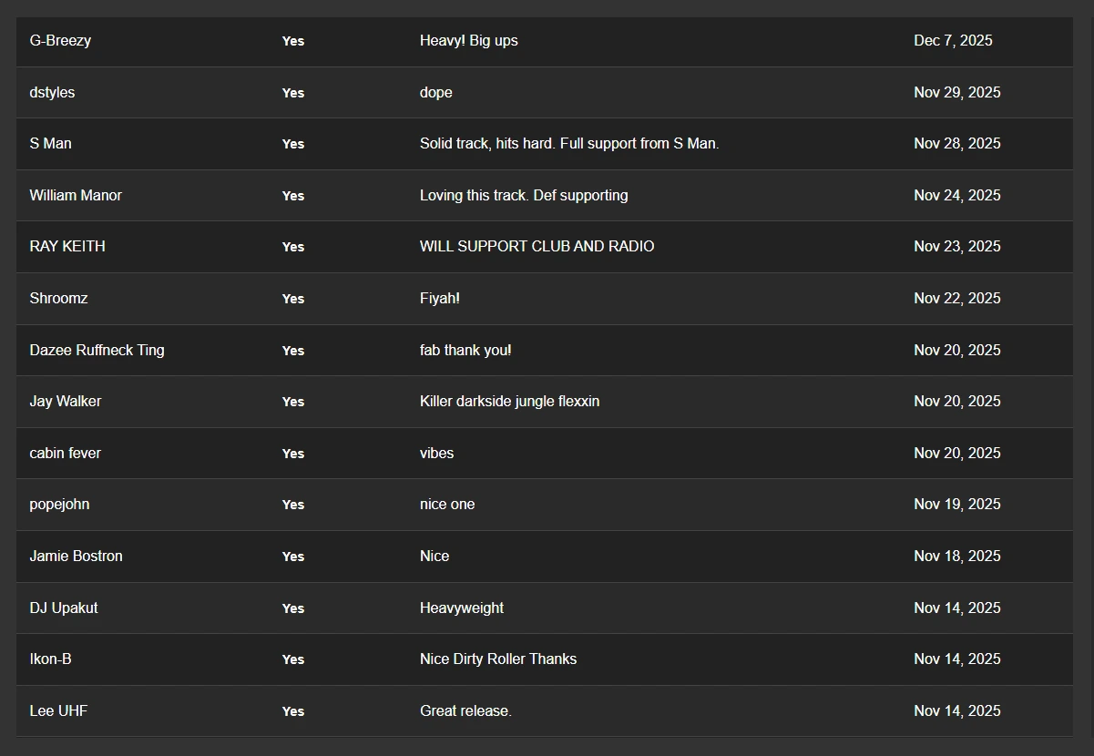Click the popejohn name
The image size is (1094, 756).
coord(59,505)
